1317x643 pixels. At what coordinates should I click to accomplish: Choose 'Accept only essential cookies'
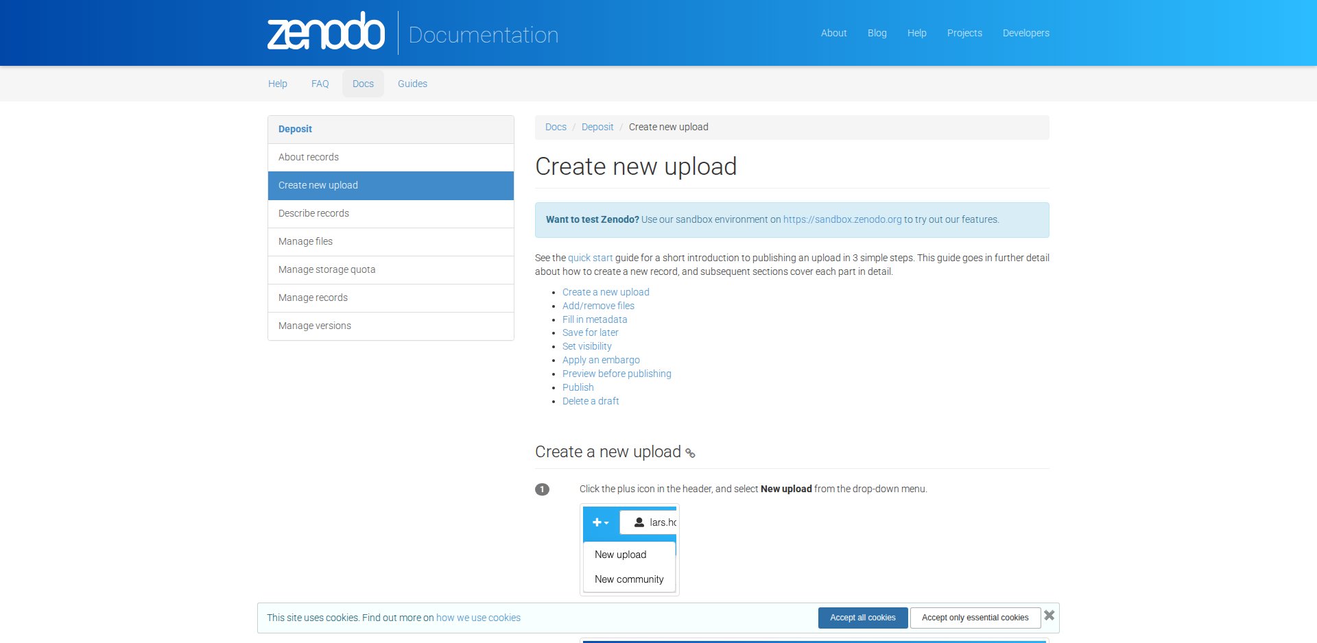(975, 618)
